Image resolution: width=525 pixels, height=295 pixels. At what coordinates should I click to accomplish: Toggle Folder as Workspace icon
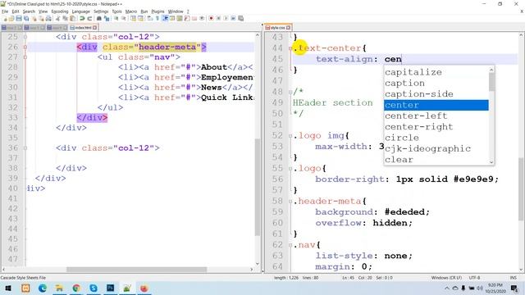194,18
